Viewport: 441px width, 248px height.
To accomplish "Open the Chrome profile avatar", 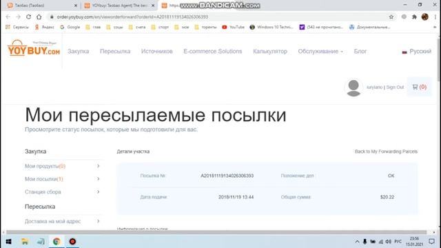I will click(x=424, y=17).
